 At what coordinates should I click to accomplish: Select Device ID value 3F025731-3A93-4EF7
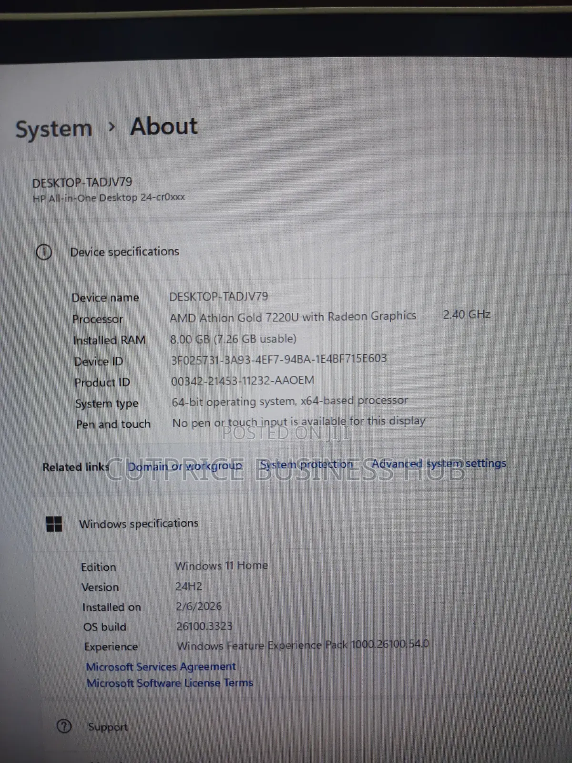pyautogui.click(x=278, y=359)
